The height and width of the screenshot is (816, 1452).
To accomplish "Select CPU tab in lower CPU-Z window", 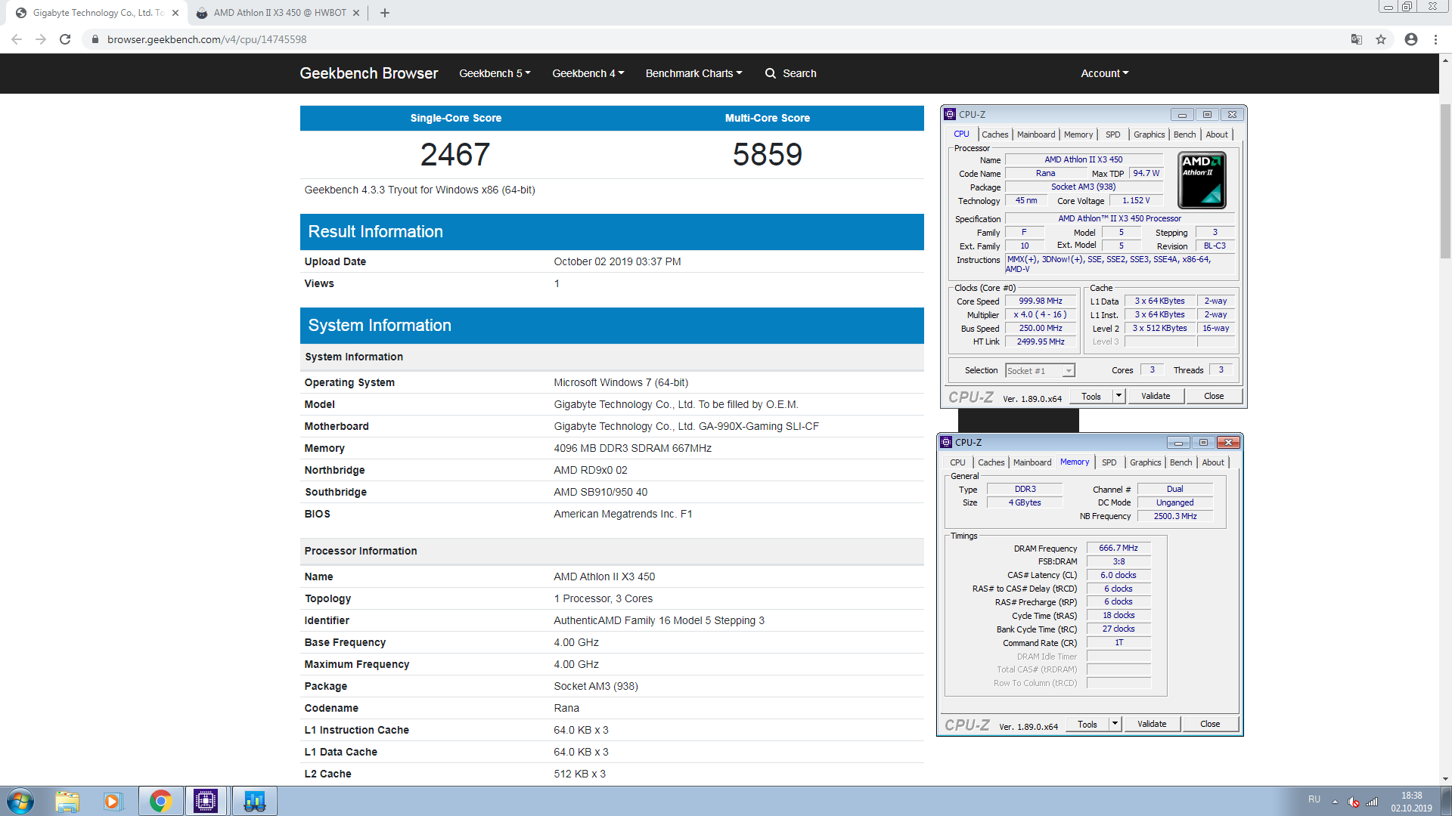I will 957,462.
